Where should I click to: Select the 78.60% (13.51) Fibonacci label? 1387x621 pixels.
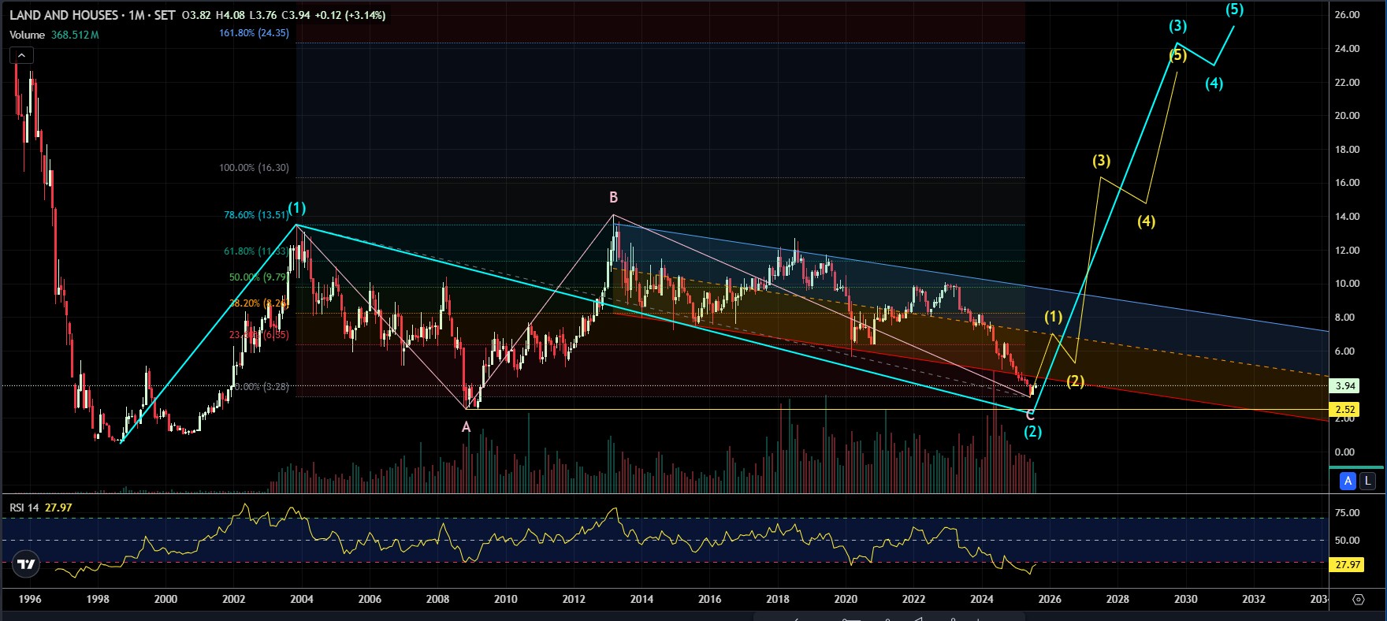[x=256, y=214]
